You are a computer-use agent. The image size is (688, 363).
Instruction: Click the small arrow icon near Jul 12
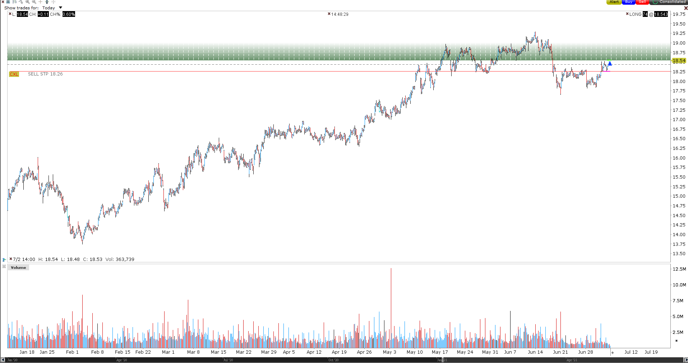pyautogui.click(x=613, y=353)
